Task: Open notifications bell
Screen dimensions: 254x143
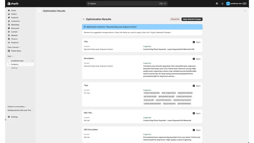Action: 223,3
